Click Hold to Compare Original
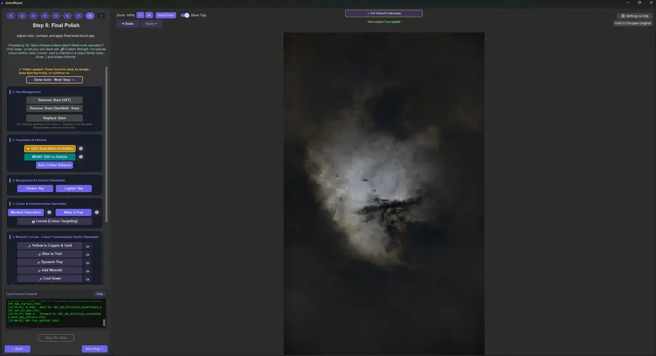 tap(632, 24)
